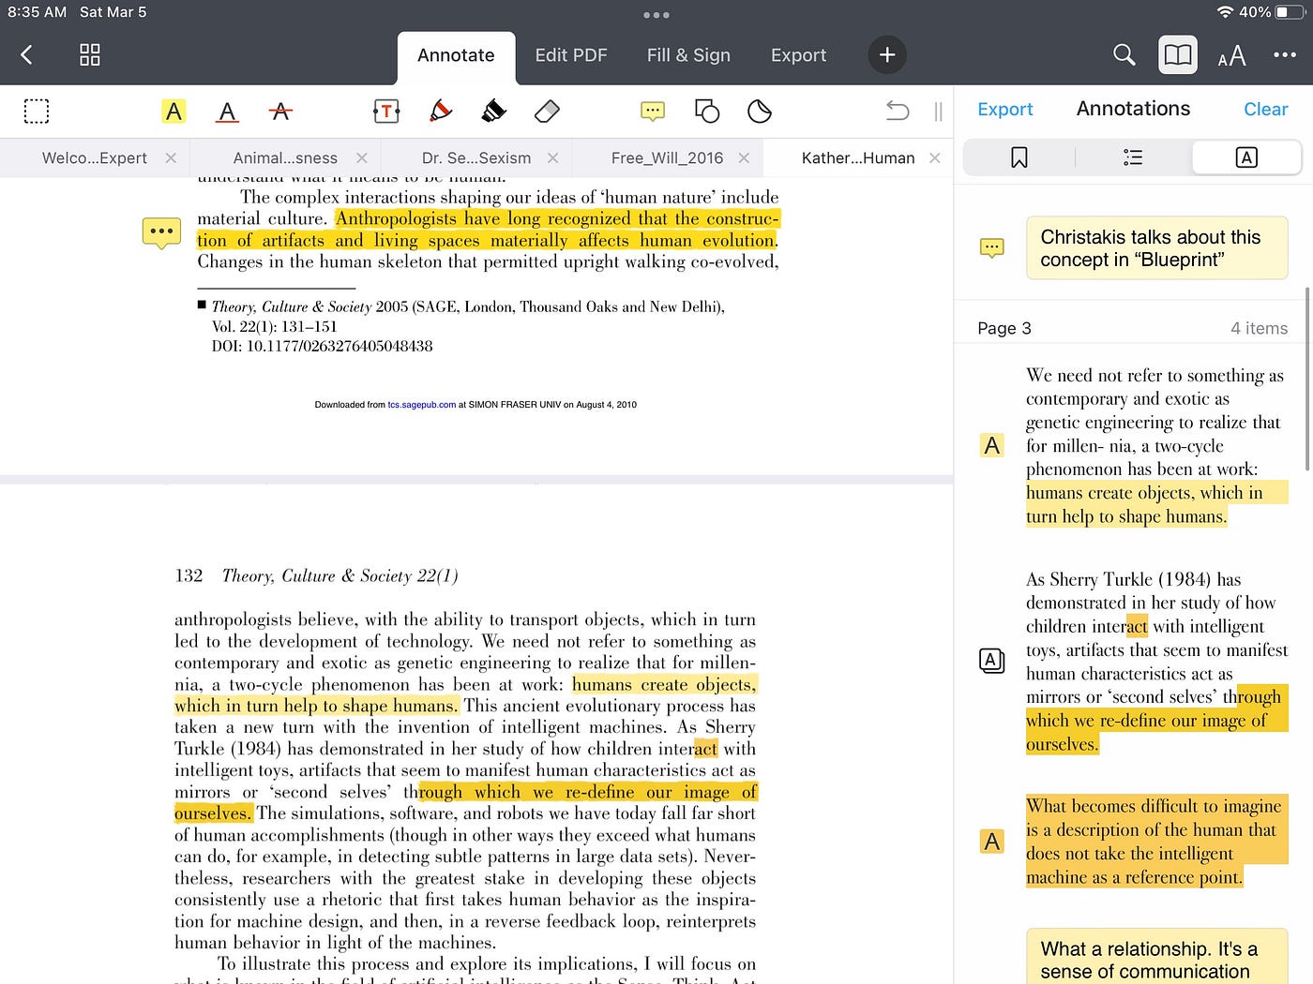Click the toolbar collapse handle bars
Image resolution: width=1313 pixels, height=984 pixels.
938,112
